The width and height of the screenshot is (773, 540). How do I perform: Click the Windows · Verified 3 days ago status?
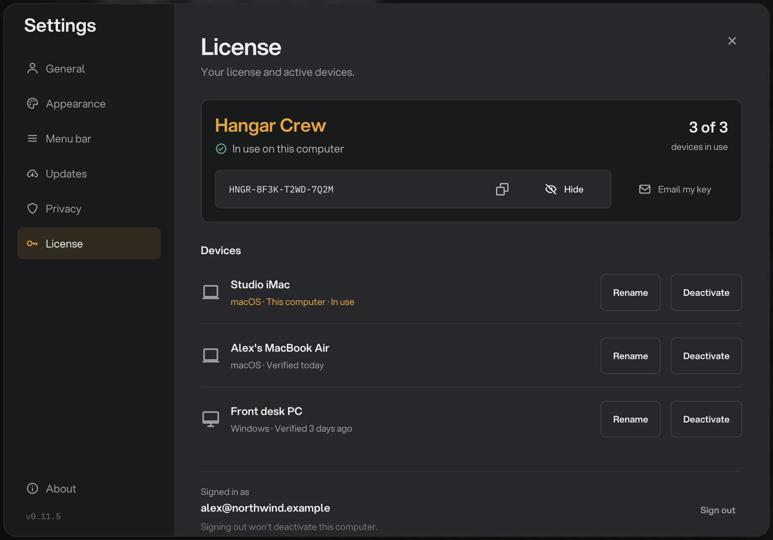[292, 428]
